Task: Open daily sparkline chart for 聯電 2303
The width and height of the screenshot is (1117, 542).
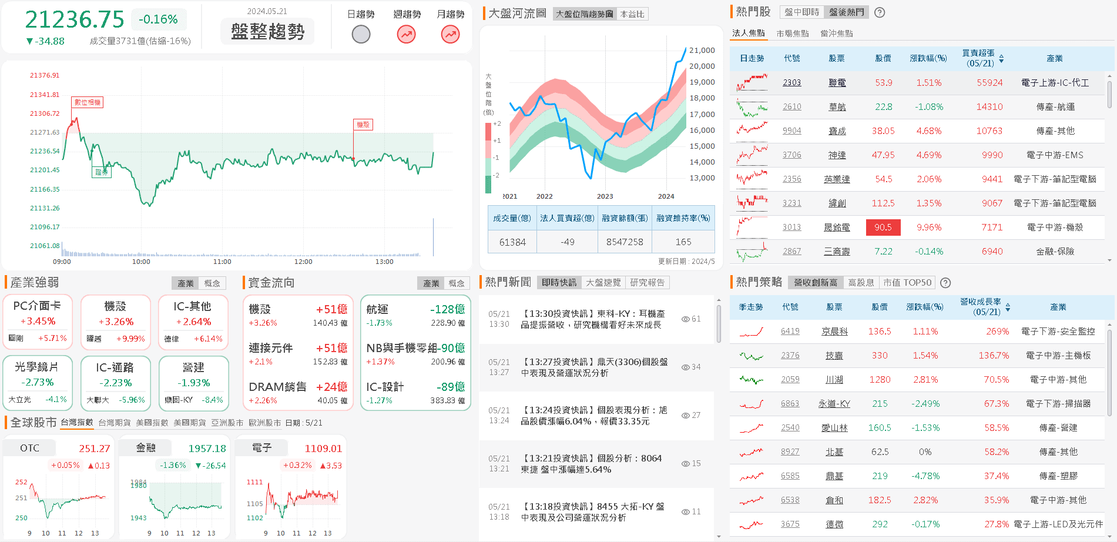Action: (x=752, y=83)
